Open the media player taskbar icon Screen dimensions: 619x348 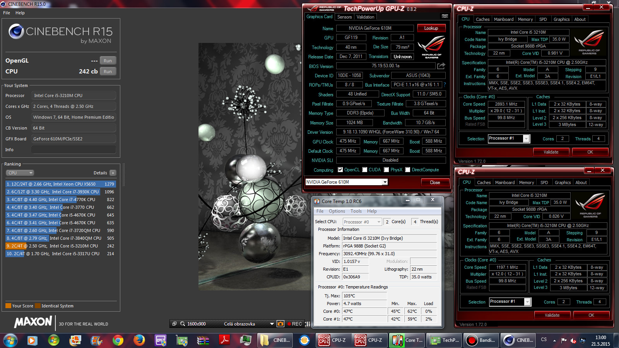32,340
